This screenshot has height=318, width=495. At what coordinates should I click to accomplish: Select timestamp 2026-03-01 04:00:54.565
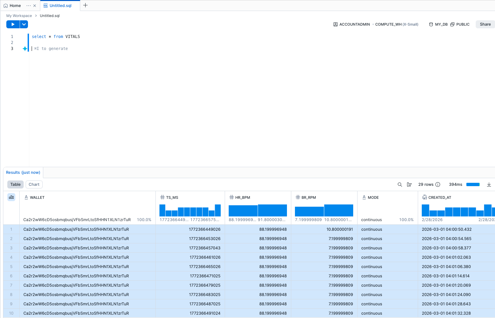coord(456,239)
